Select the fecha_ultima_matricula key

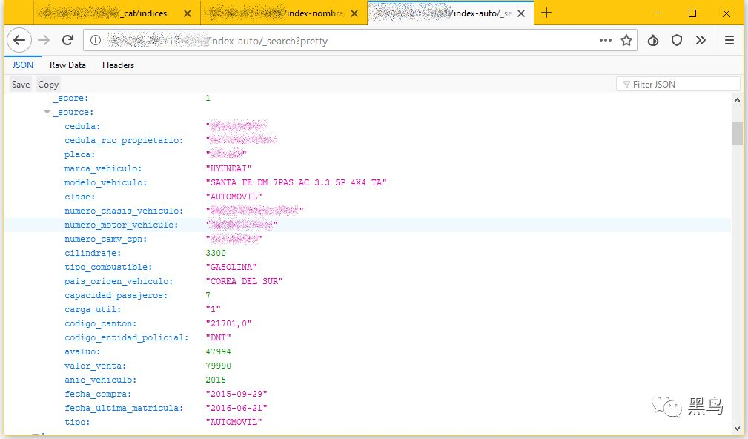124,408
